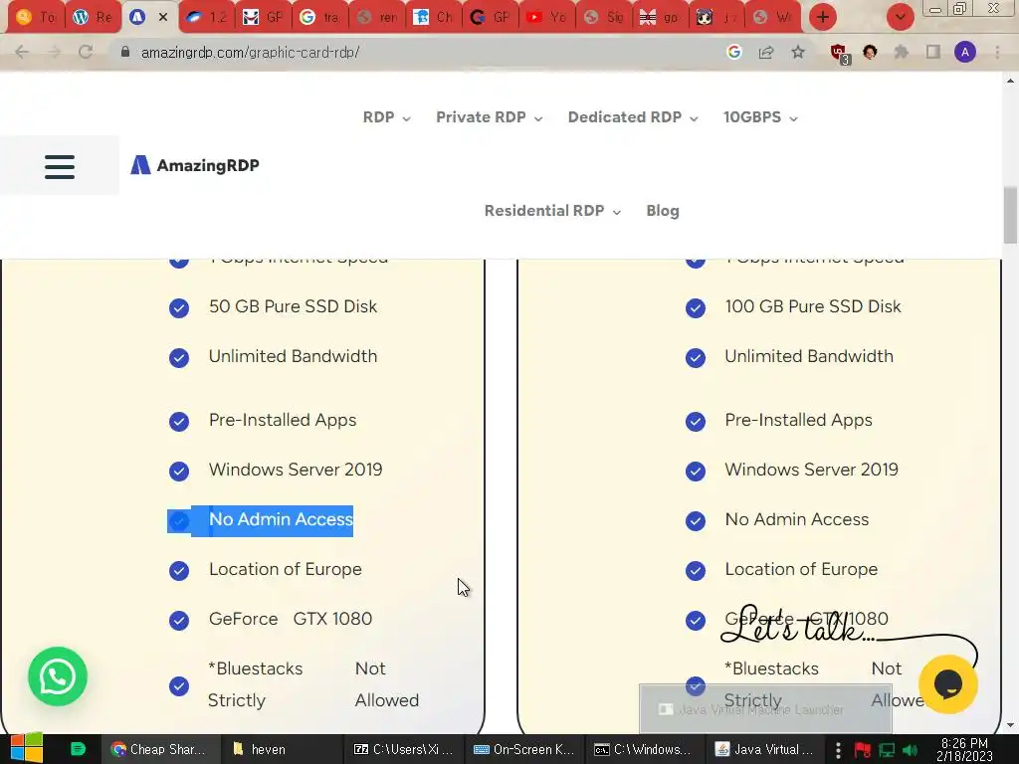The image size is (1019, 764).
Task: Reload the page with refresh icon
Action: pyautogui.click(x=86, y=52)
